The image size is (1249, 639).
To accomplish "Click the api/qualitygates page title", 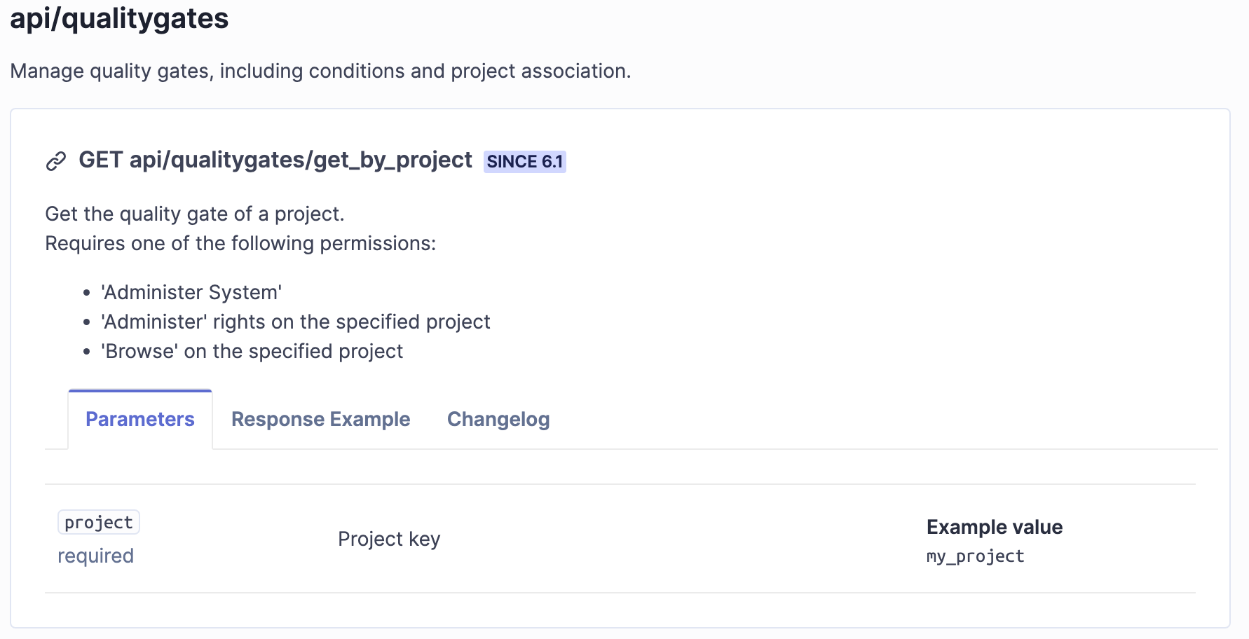I will (x=119, y=19).
